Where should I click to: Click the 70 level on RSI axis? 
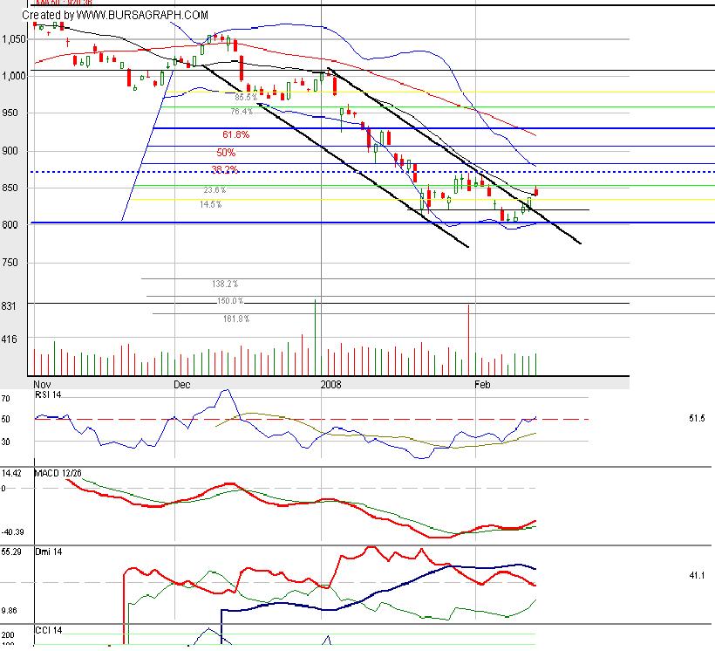tap(5, 399)
